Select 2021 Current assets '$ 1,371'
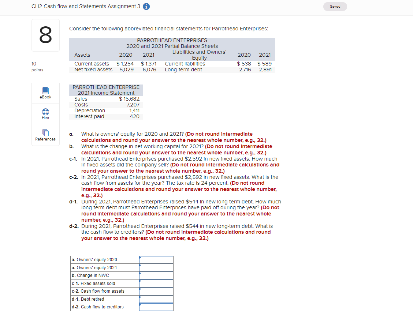 (149, 64)
